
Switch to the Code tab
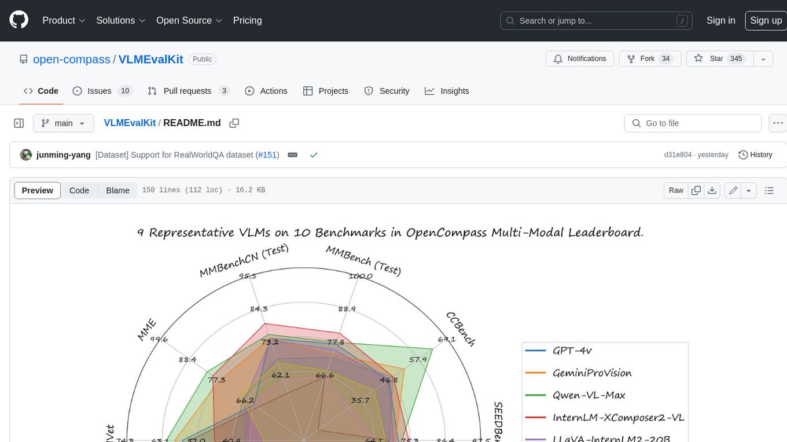(41, 91)
